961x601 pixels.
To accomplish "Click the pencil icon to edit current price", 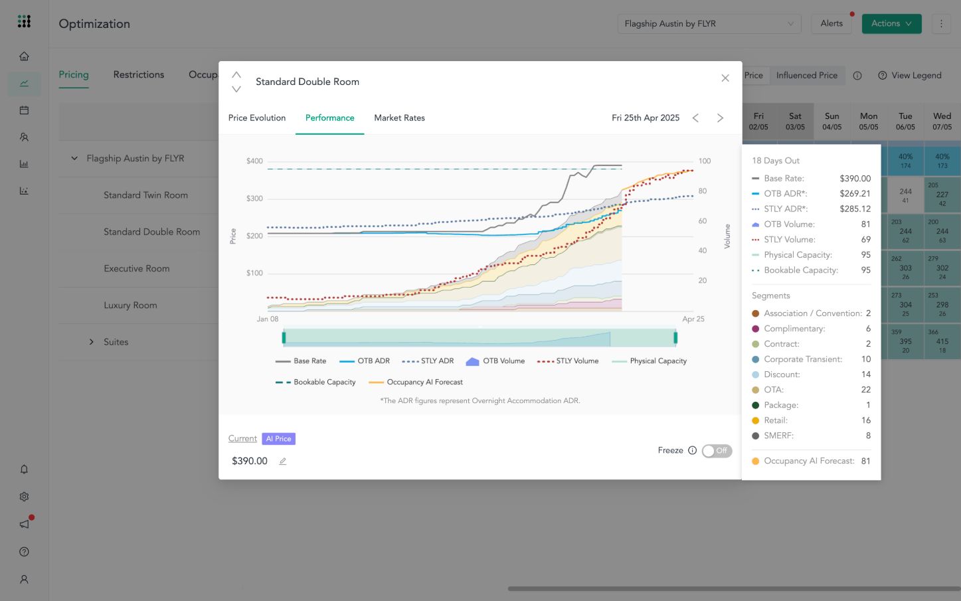I will [x=283, y=462].
